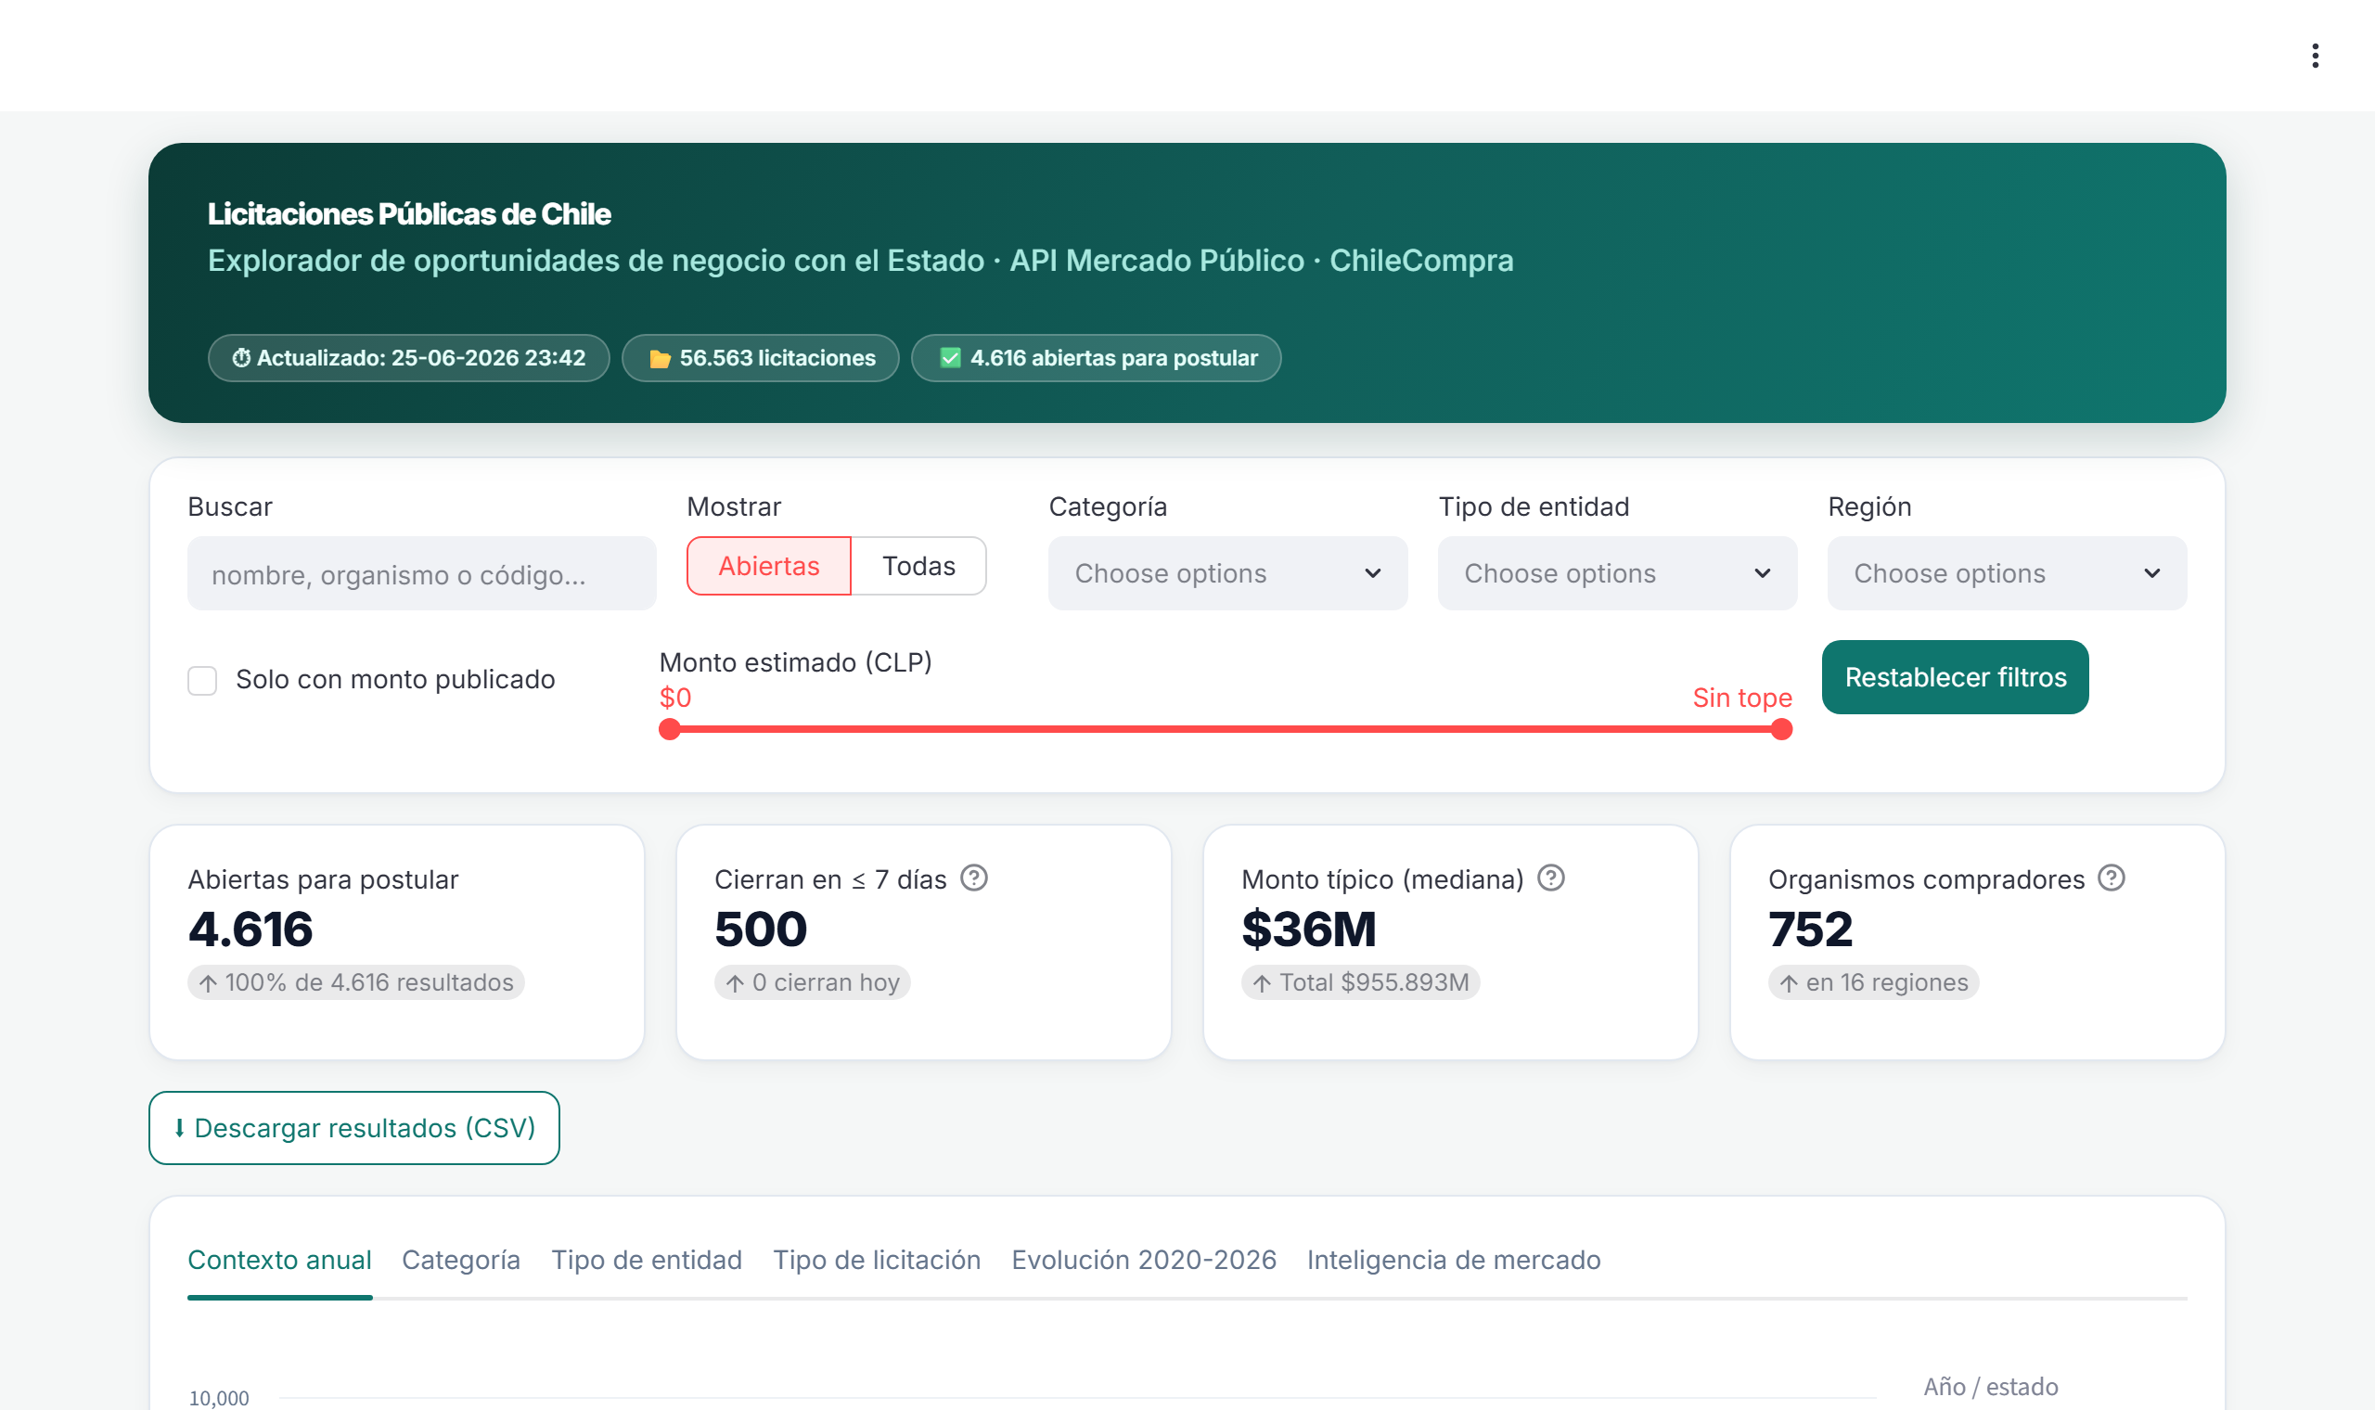Image resolution: width=2375 pixels, height=1410 pixels.
Task: Open the three-dot options menu
Action: point(2315,55)
